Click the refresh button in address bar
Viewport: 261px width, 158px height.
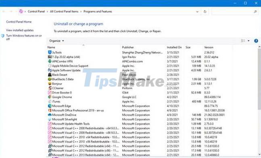[x=205, y=11]
